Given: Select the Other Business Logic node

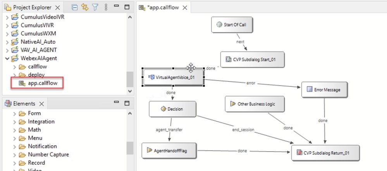Looking at the screenshot, I should pos(255,104).
